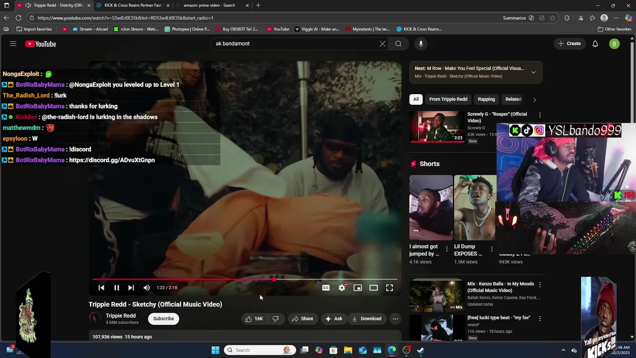
Task: Open YouTube notifications bell
Action: (x=595, y=44)
